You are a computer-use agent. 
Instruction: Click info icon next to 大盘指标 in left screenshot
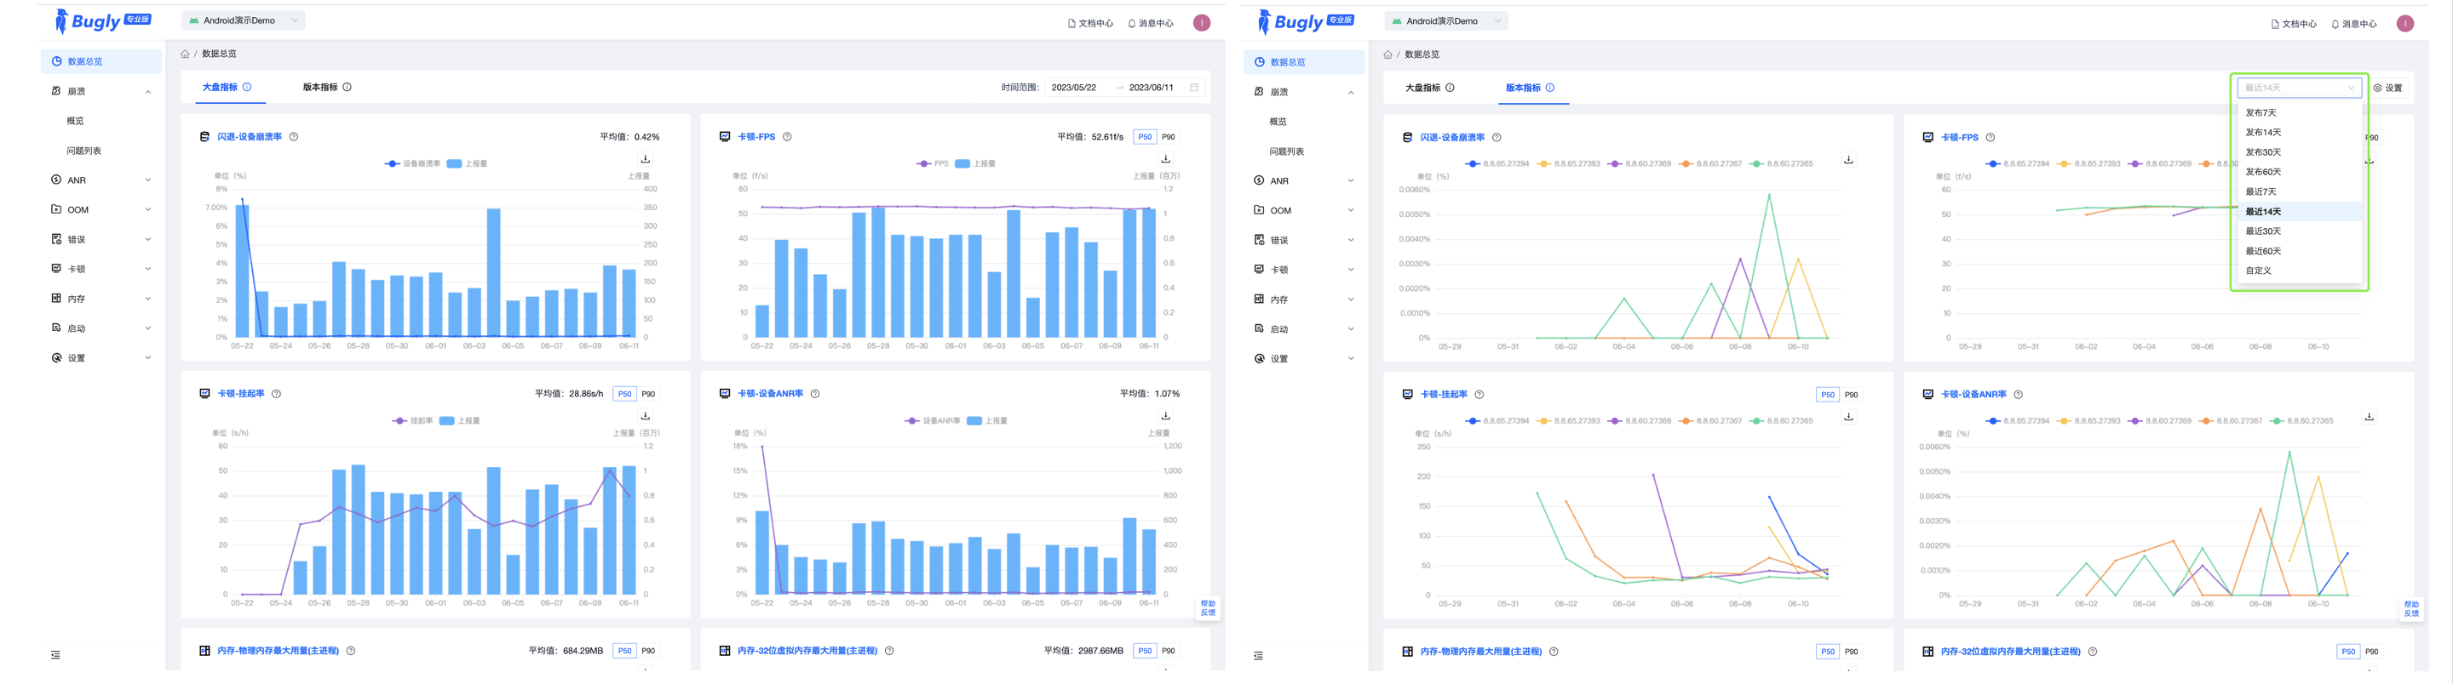coord(247,87)
